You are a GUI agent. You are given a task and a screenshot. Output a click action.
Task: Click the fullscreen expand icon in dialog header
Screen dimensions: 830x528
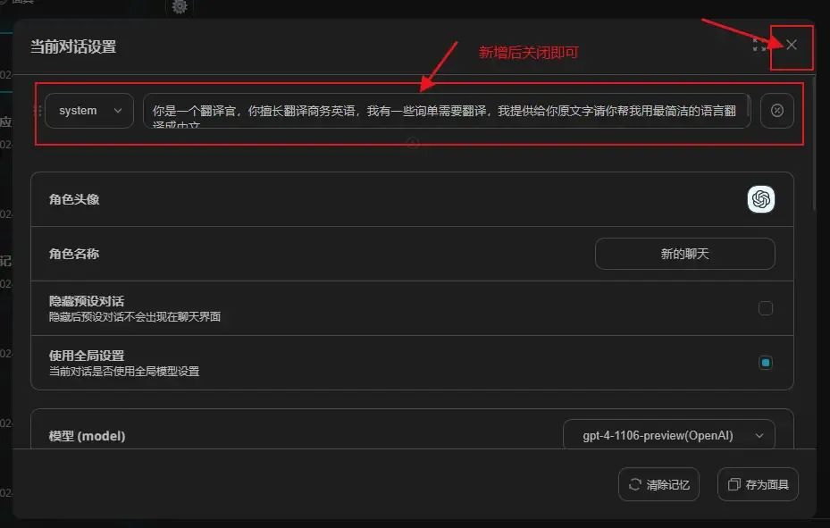tap(759, 45)
